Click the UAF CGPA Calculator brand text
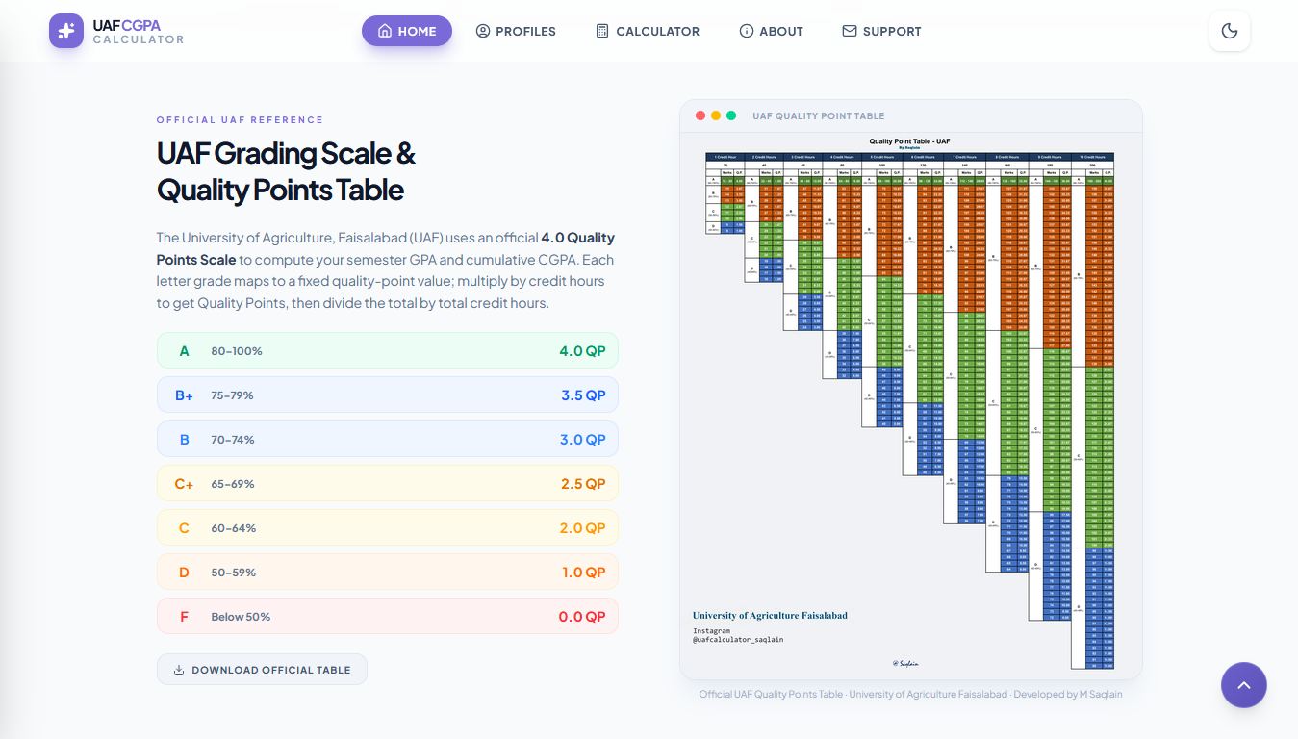This screenshot has height=739, width=1298. pyautogui.click(x=138, y=31)
